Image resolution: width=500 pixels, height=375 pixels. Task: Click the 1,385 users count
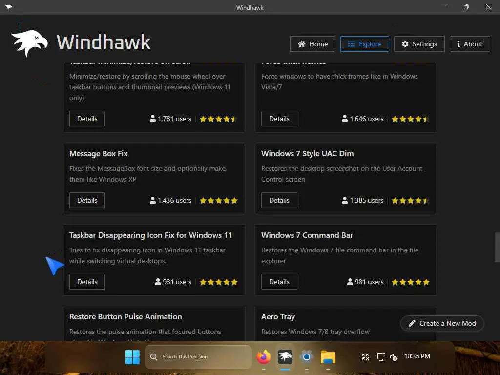(x=363, y=201)
